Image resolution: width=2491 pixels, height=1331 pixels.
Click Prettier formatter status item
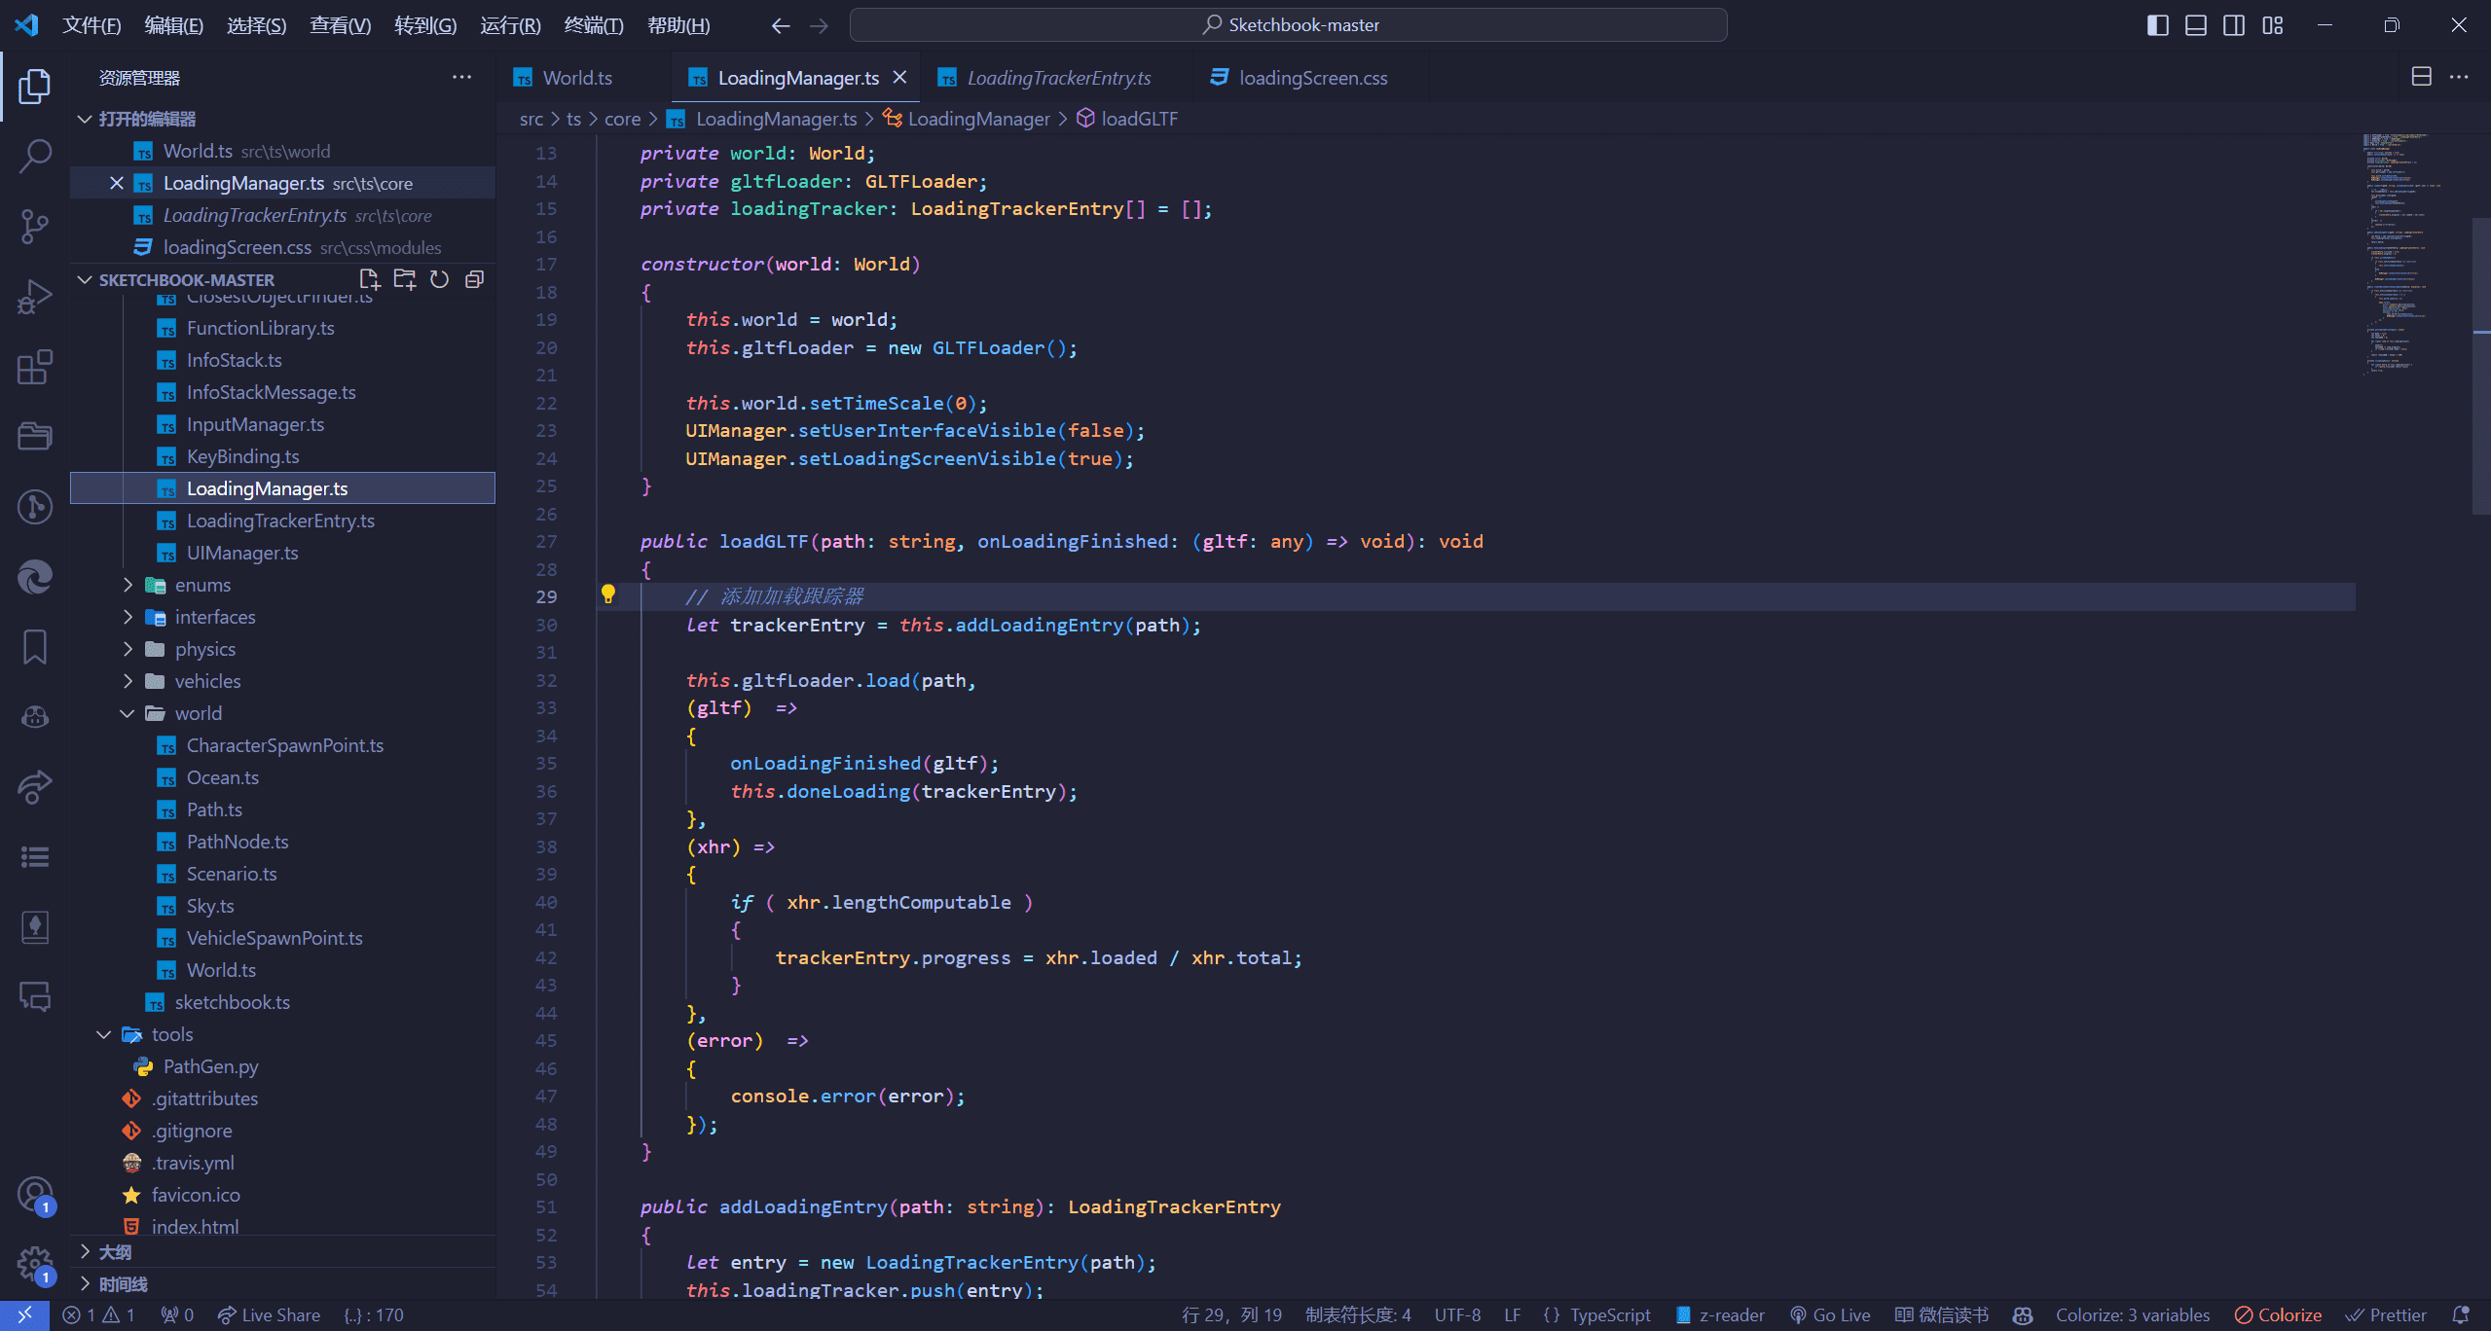click(2386, 1314)
